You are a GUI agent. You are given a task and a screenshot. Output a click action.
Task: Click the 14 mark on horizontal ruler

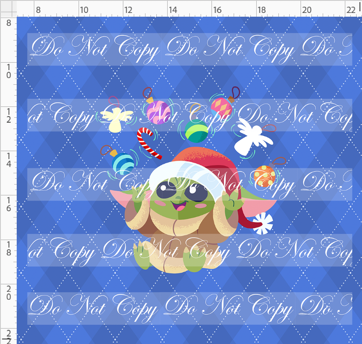coord(173,10)
